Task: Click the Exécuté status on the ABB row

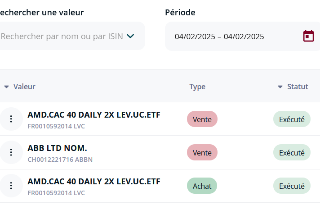Action: click(292, 152)
